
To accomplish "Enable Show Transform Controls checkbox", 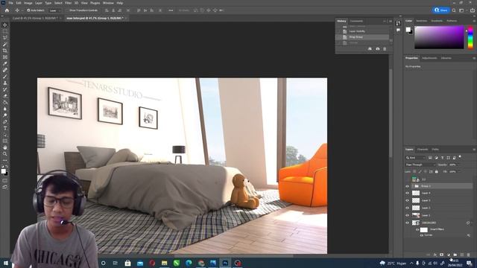I will pos(67,10).
